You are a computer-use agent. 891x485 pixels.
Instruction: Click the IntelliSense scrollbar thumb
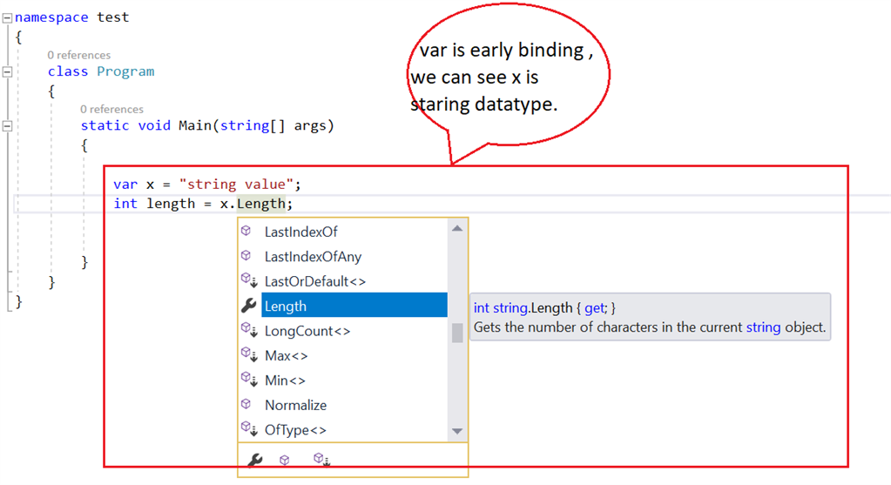point(457,333)
